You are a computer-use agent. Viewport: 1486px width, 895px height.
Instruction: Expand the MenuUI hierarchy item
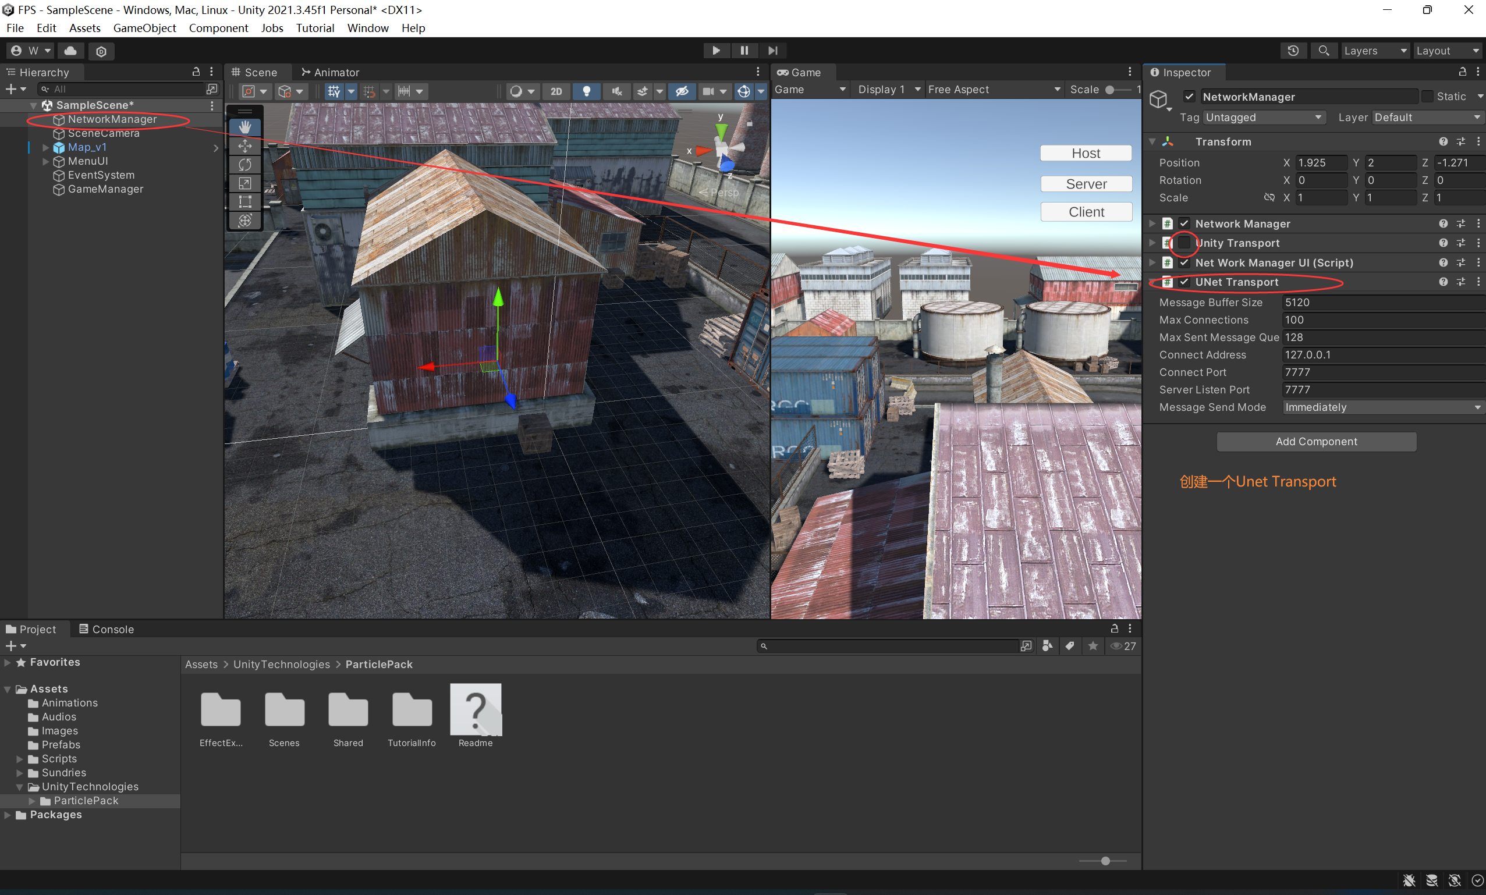[45, 162]
